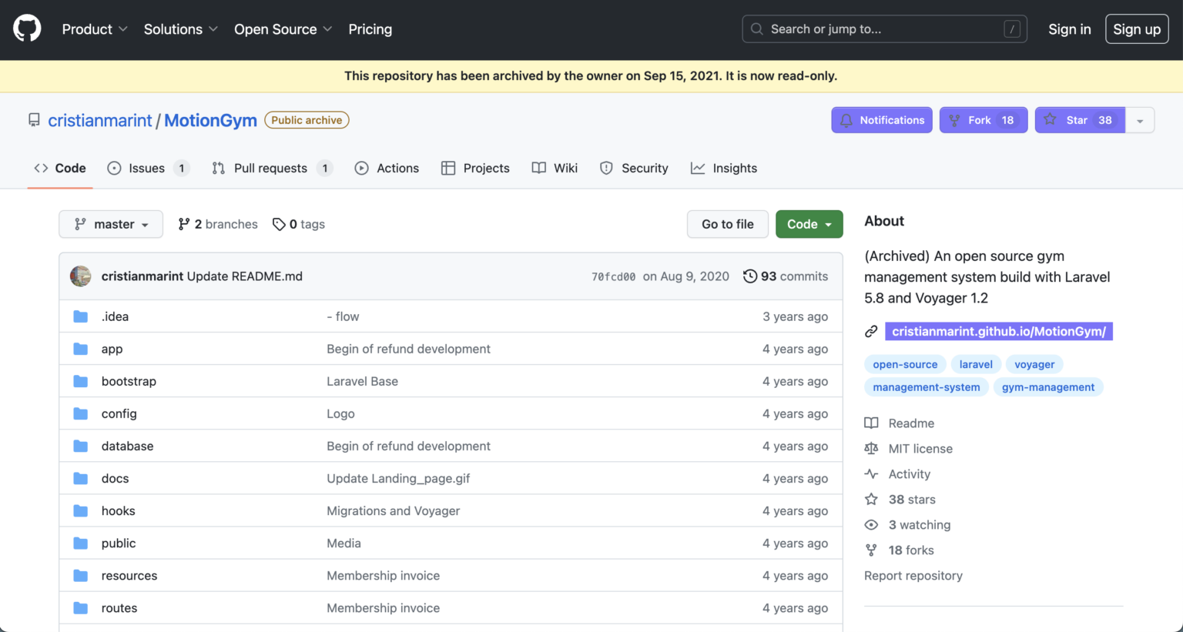This screenshot has height=632, width=1183.
Task: Open the Insights graph icon
Action: (x=698, y=168)
